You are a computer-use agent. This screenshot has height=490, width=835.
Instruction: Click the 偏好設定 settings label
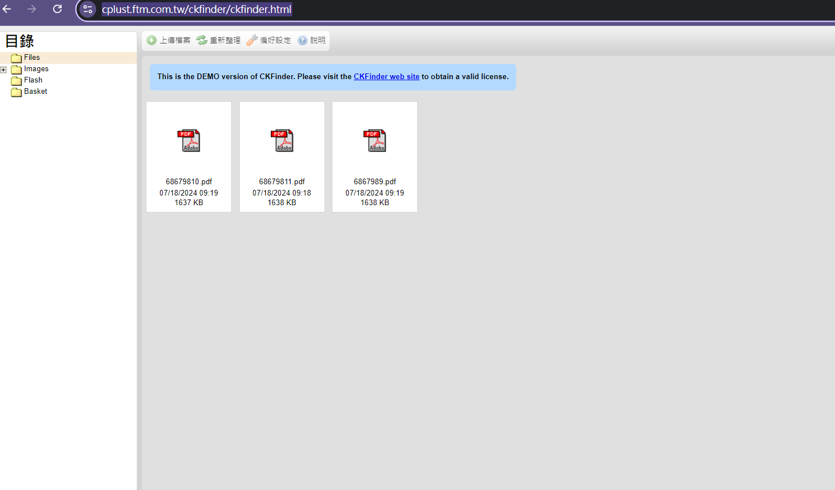pyautogui.click(x=275, y=40)
